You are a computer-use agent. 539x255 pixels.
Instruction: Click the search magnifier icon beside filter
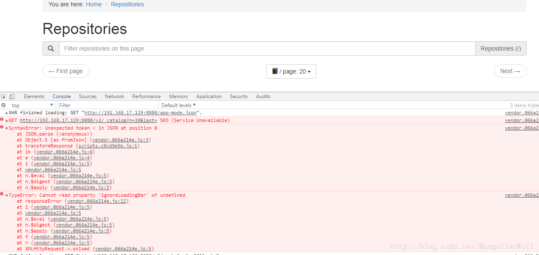(51, 48)
